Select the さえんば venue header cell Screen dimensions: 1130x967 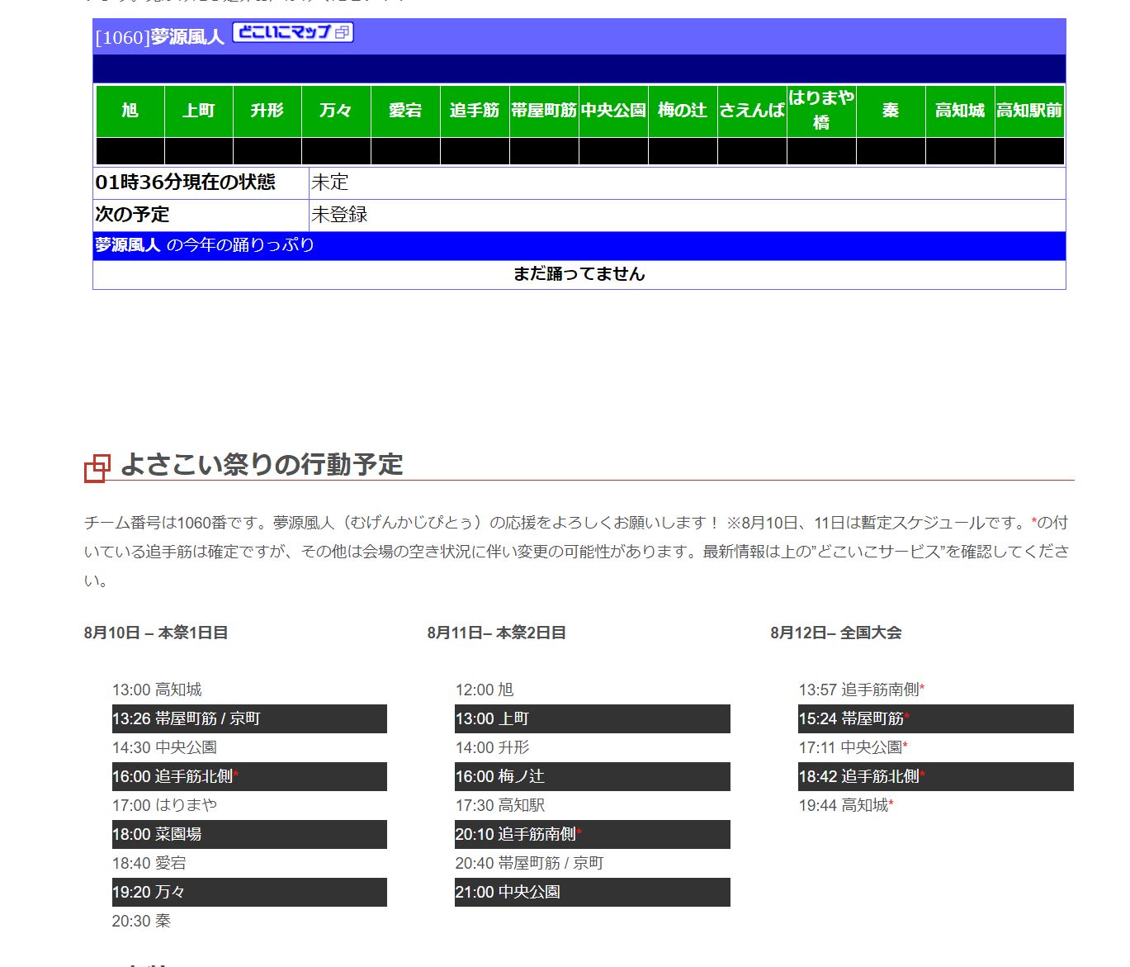tap(752, 111)
